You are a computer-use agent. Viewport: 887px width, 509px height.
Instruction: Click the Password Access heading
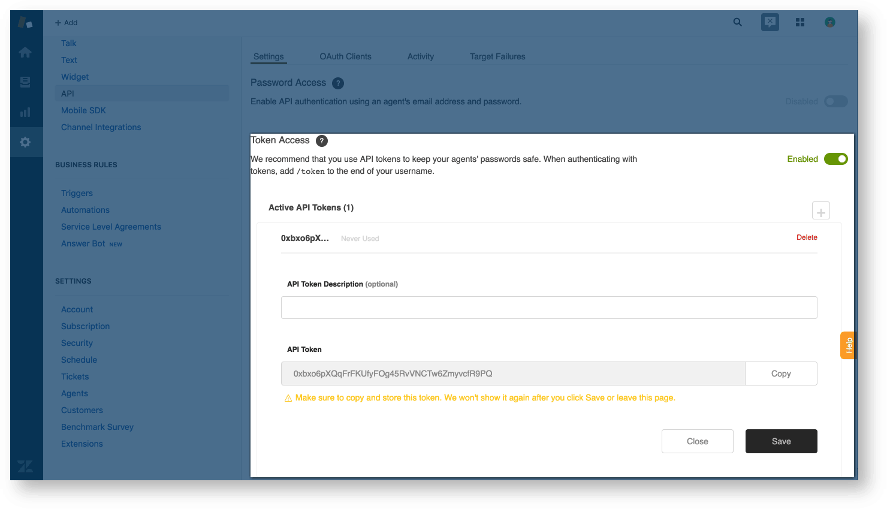[288, 83]
